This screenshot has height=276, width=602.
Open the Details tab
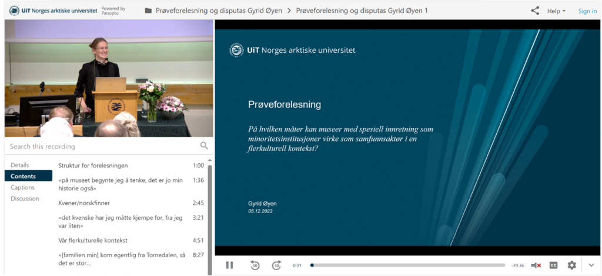point(20,165)
